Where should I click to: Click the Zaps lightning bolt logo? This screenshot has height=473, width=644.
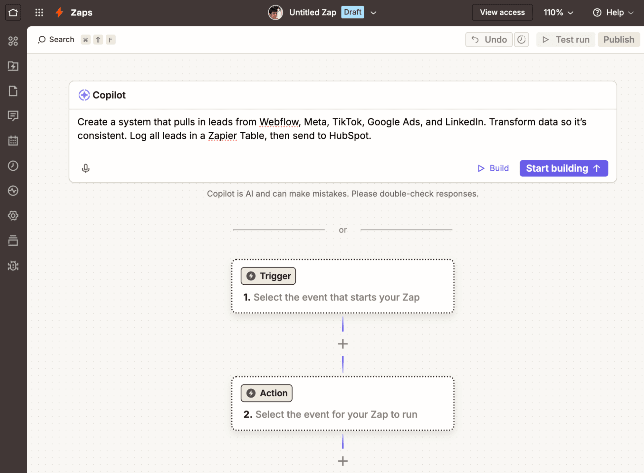click(59, 13)
